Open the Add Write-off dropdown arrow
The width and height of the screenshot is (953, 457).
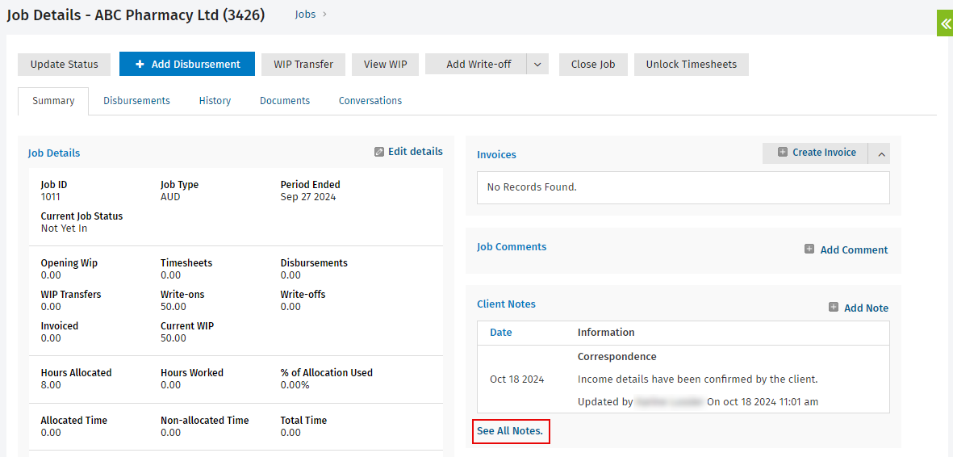pyautogui.click(x=537, y=65)
